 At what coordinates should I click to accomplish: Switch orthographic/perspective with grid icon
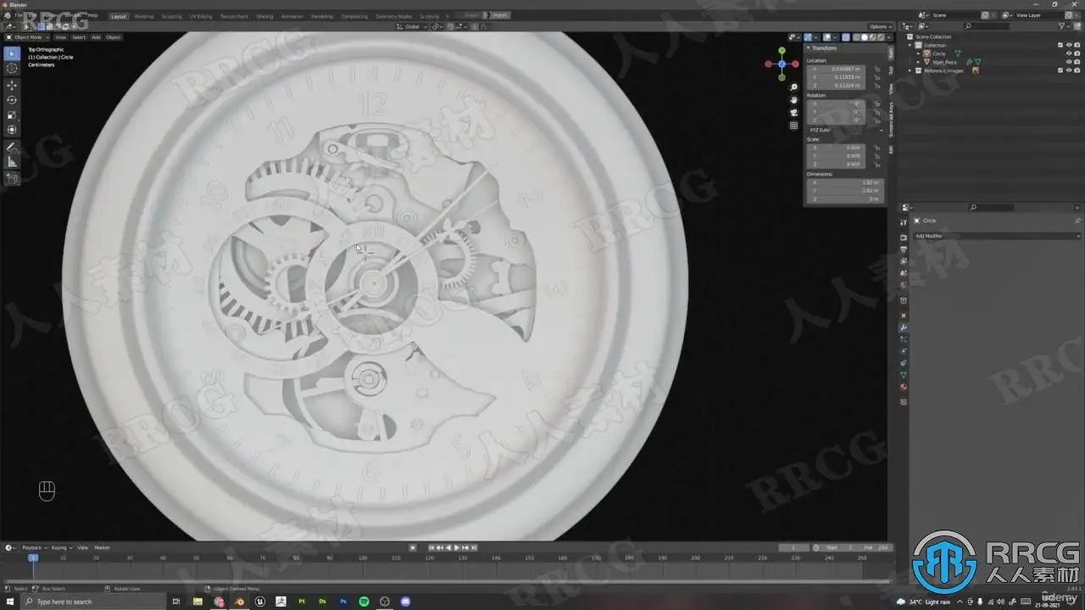793,125
